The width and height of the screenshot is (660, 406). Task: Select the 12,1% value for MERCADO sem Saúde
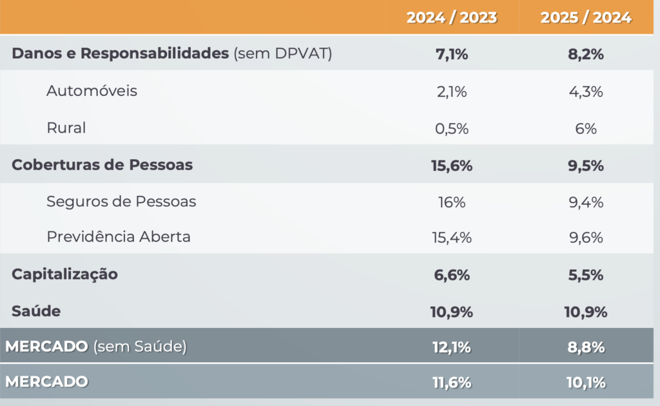click(451, 348)
